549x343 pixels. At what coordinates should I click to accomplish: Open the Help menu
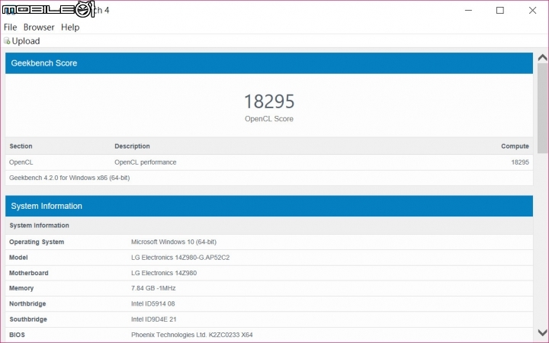(x=70, y=27)
